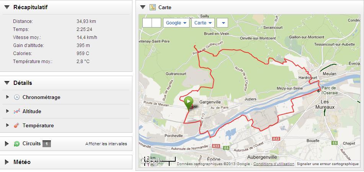
Task: Click the Chronométrage clock icon
Action: click(x=17, y=97)
